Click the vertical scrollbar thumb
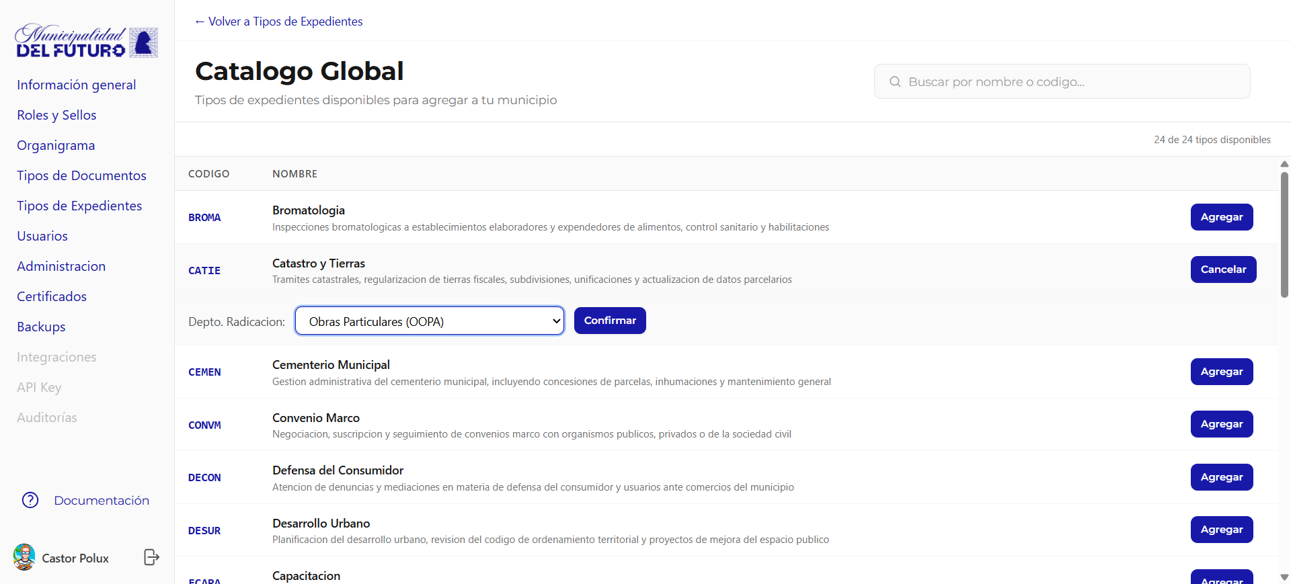 [x=1284, y=234]
